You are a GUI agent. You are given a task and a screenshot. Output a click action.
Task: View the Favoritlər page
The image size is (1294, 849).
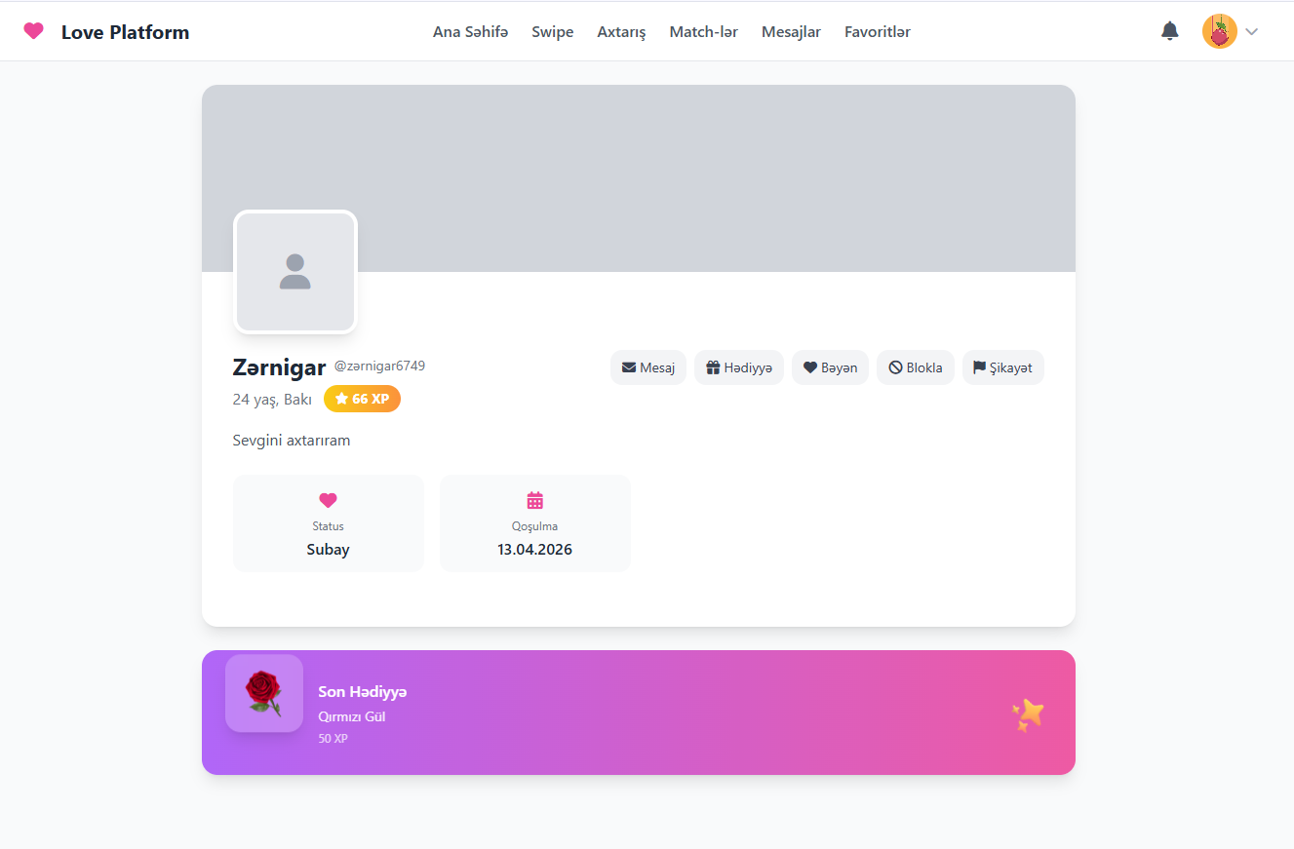coord(877,32)
